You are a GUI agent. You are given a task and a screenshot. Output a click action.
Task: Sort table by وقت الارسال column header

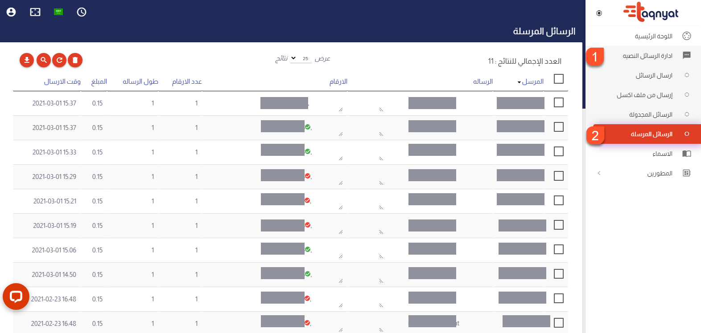62,81
